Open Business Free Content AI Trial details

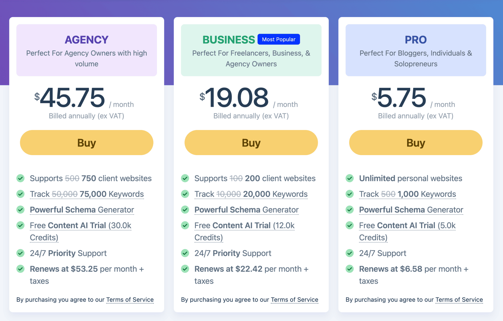pyautogui.click(x=244, y=225)
